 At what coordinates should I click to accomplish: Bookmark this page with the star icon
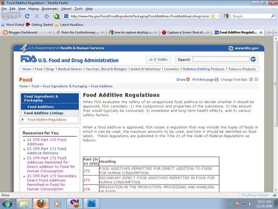click(213, 16)
